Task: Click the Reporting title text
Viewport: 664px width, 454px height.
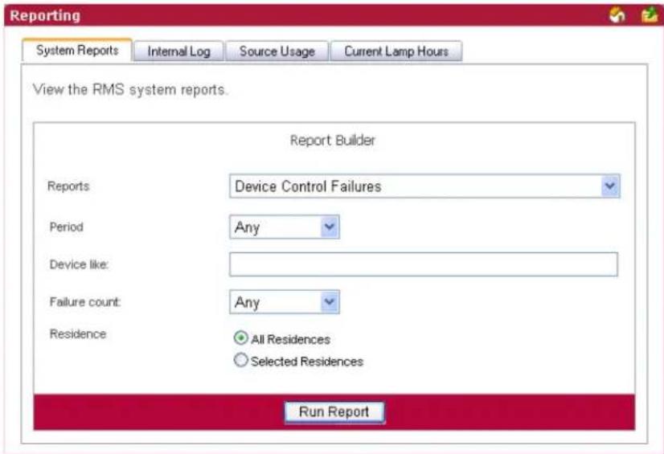Action: click(x=45, y=15)
